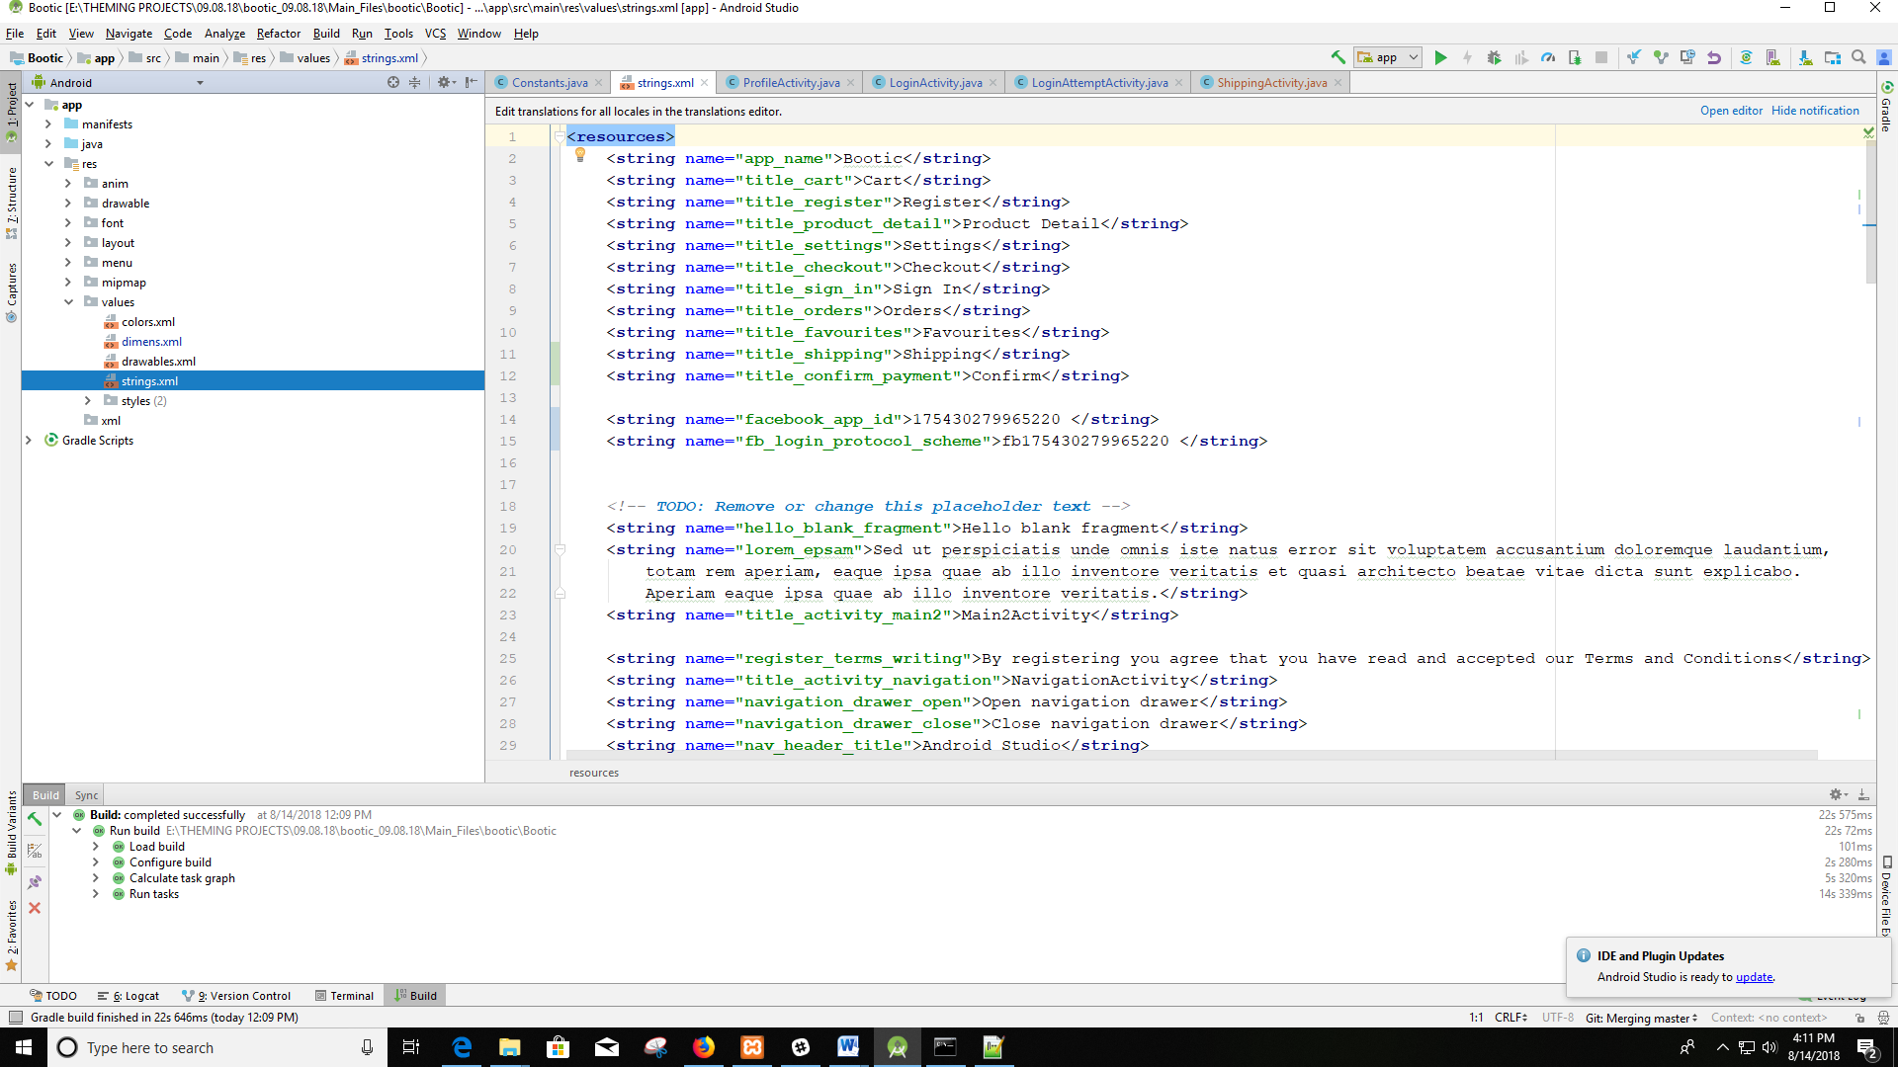This screenshot has width=1898, height=1067.
Task: Open the Refactor menu
Action: click(x=278, y=34)
